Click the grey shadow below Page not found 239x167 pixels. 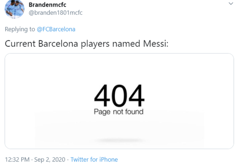pyautogui.click(x=118, y=140)
